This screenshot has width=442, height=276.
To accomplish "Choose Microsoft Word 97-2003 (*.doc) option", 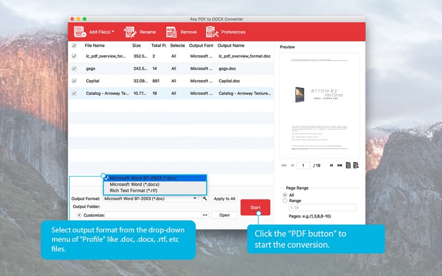I will 155,178.
